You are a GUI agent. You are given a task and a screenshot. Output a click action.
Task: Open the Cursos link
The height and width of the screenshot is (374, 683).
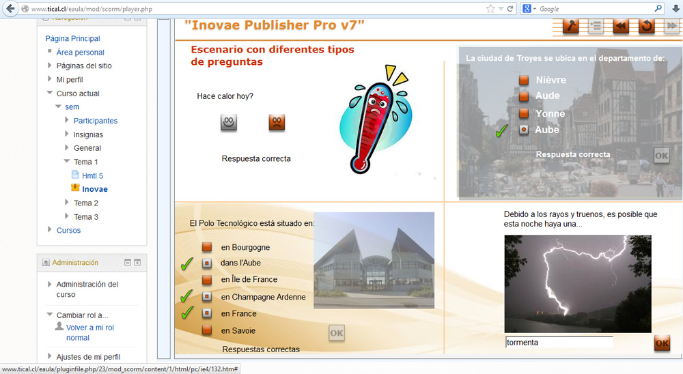coord(68,230)
